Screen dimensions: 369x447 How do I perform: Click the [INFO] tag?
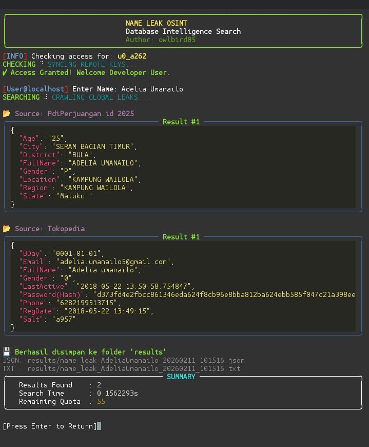pos(14,56)
